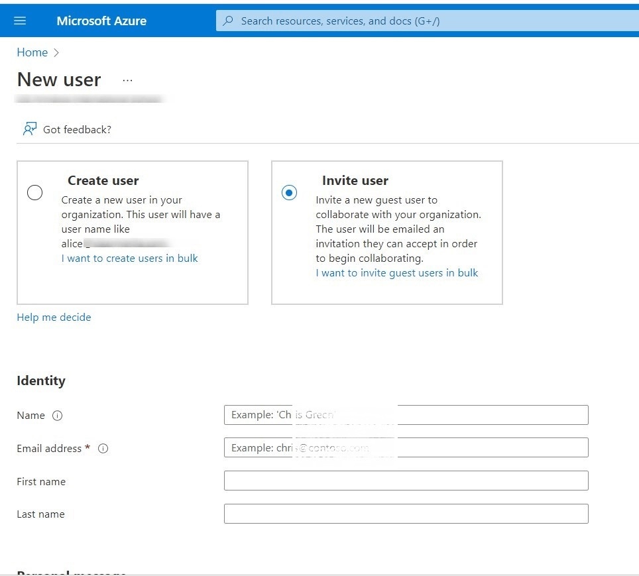Open the hamburger portal menu
The width and height of the screenshot is (639, 576).
tap(20, 21)
